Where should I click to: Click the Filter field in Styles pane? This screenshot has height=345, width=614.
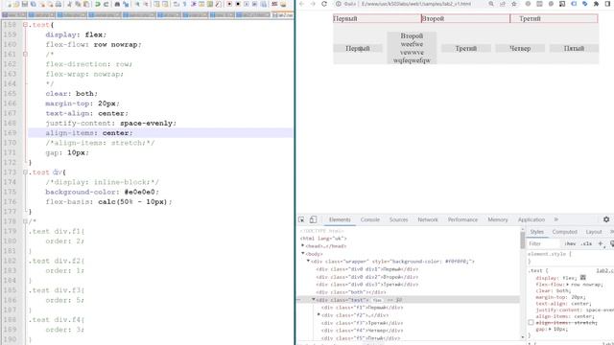[x=544, y=243]
